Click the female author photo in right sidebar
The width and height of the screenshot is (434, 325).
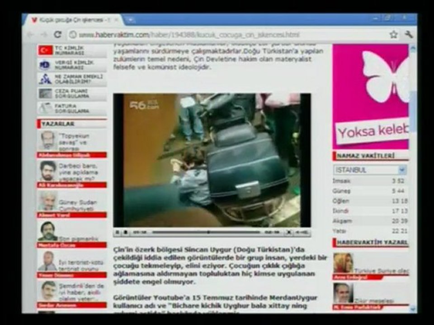[343, 263]
